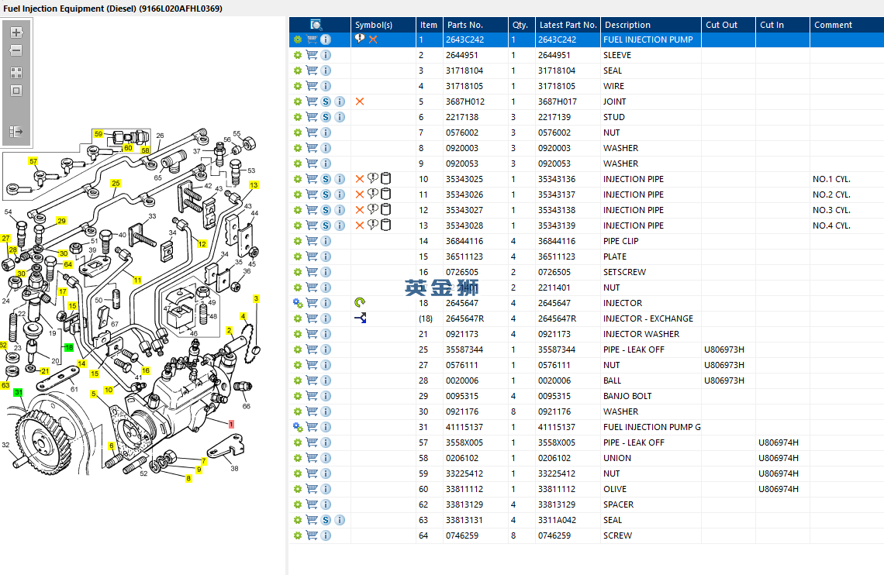This screenshot has height=575, width=884.
Task: Click the green rotate arrow symbol for INJECTOR 2645647
Action: (x=360, y=302)
